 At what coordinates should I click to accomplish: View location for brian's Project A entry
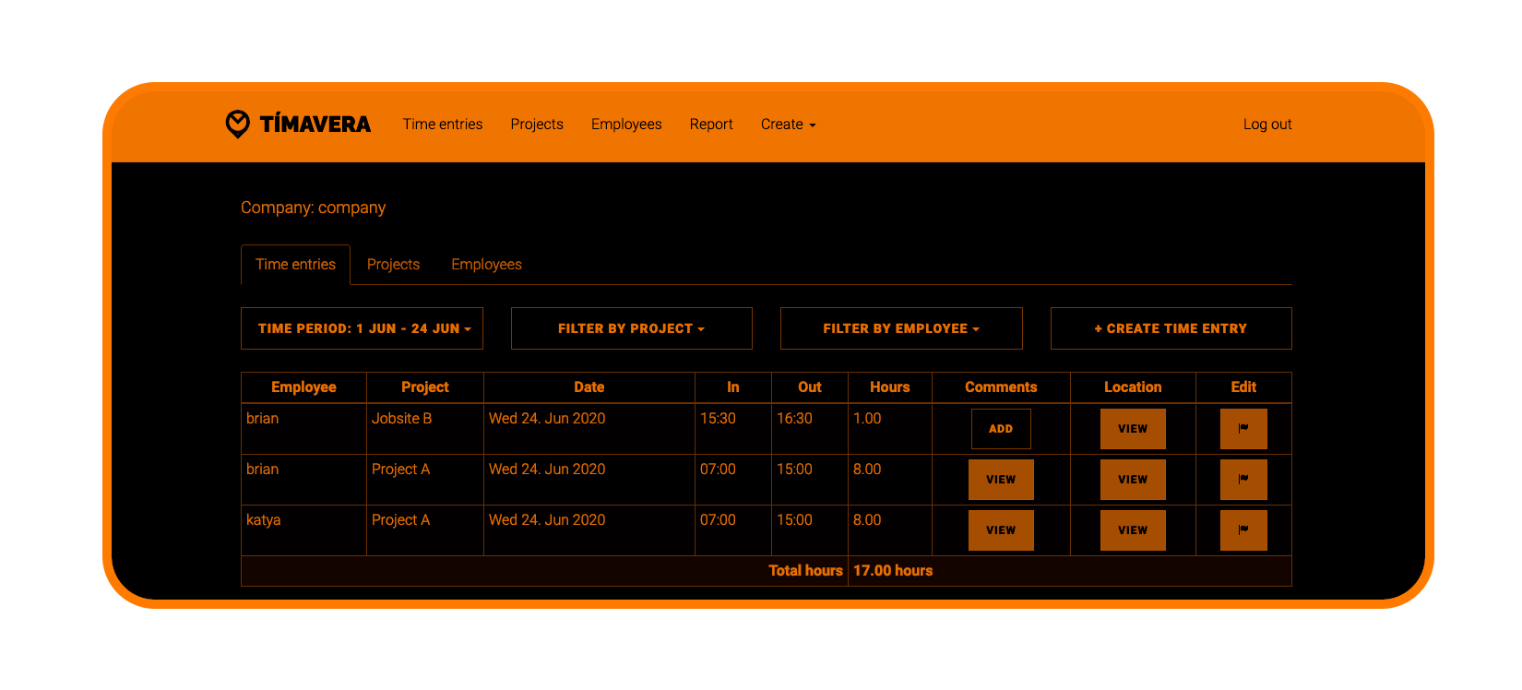point(1133,480)
